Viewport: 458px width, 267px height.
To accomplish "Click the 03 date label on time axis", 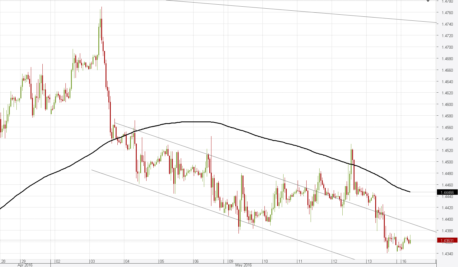I will pyautogui.click(x=93, y=262).
